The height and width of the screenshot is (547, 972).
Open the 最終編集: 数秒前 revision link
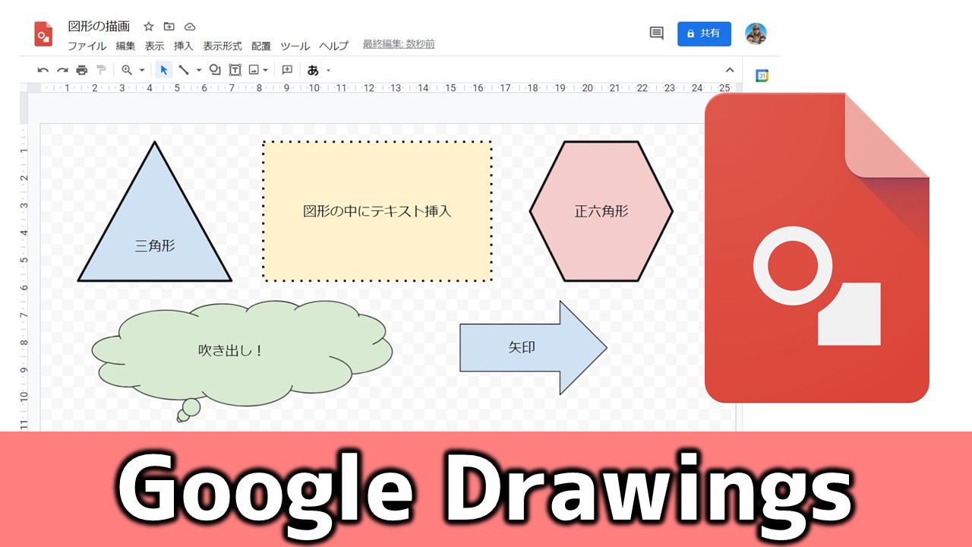pos(399,45)
